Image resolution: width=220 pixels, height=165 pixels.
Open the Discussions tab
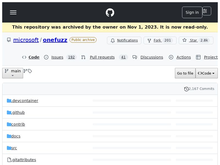click(152, 57)
